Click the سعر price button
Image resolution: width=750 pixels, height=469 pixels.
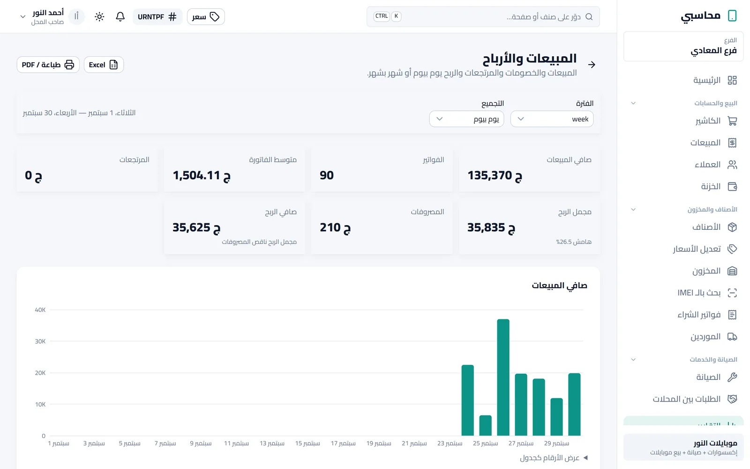[206, 17]
